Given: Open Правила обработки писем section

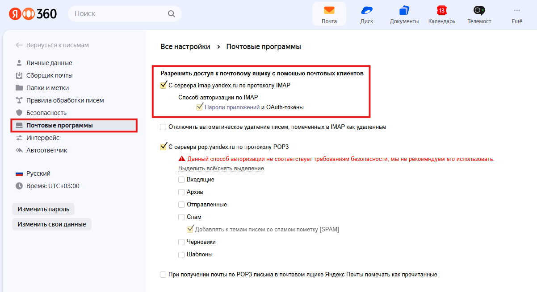Looking at the screenshot, I should pos(65,100).
